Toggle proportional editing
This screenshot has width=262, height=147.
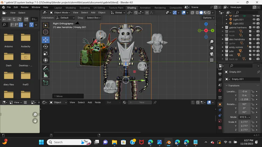147,13
